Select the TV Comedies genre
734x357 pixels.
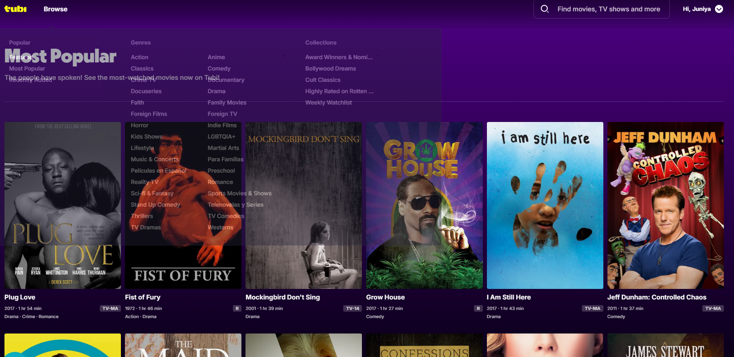(x=226, y=216)
